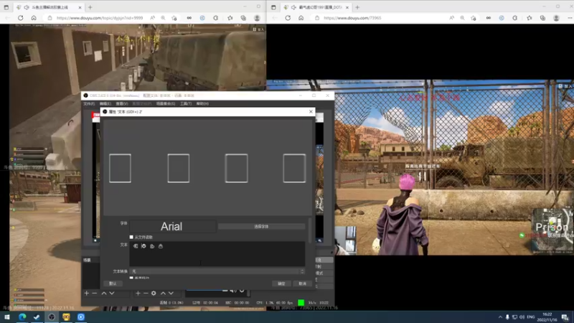Open tab actions menu in 73965 window
Image resolution: width=574 pixels, height=323 pixels.
click(273, 7)
